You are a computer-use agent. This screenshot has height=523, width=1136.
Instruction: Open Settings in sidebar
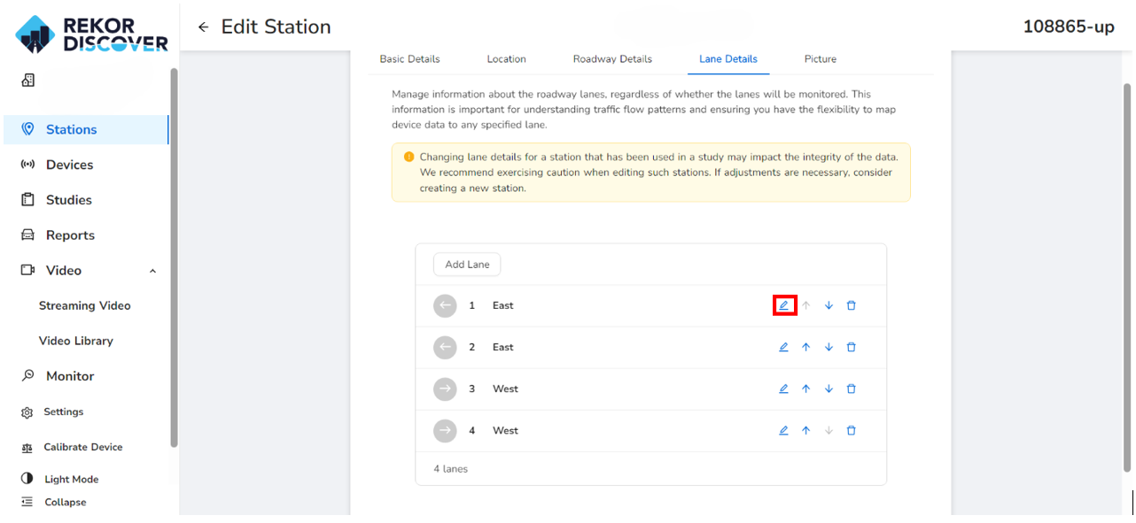click(53, 411)
